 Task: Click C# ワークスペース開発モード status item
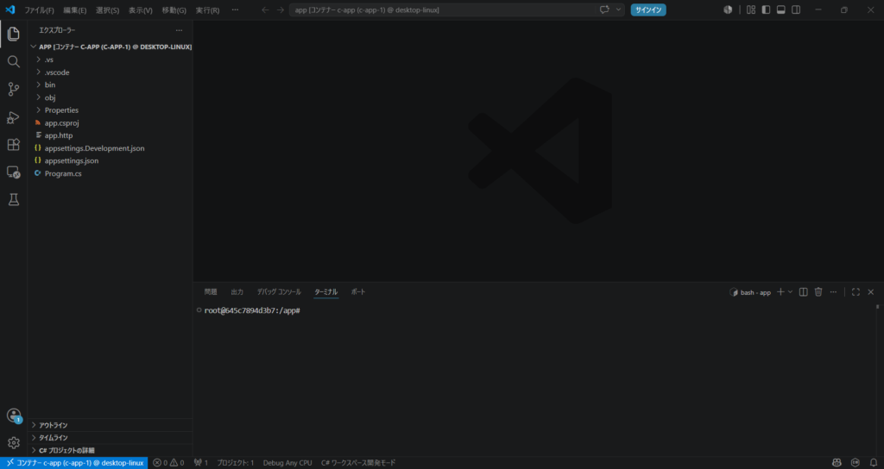click(358, 463)
